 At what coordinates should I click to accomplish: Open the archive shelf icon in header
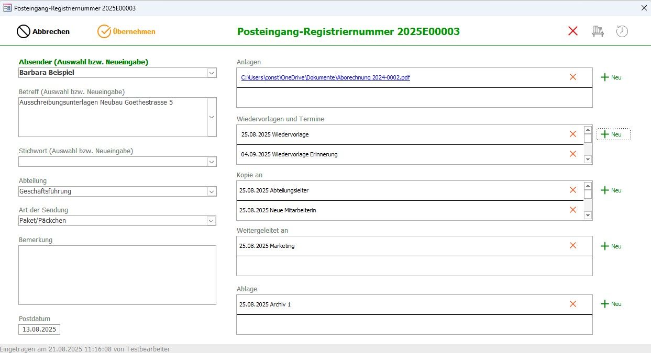tap(598, 31)
